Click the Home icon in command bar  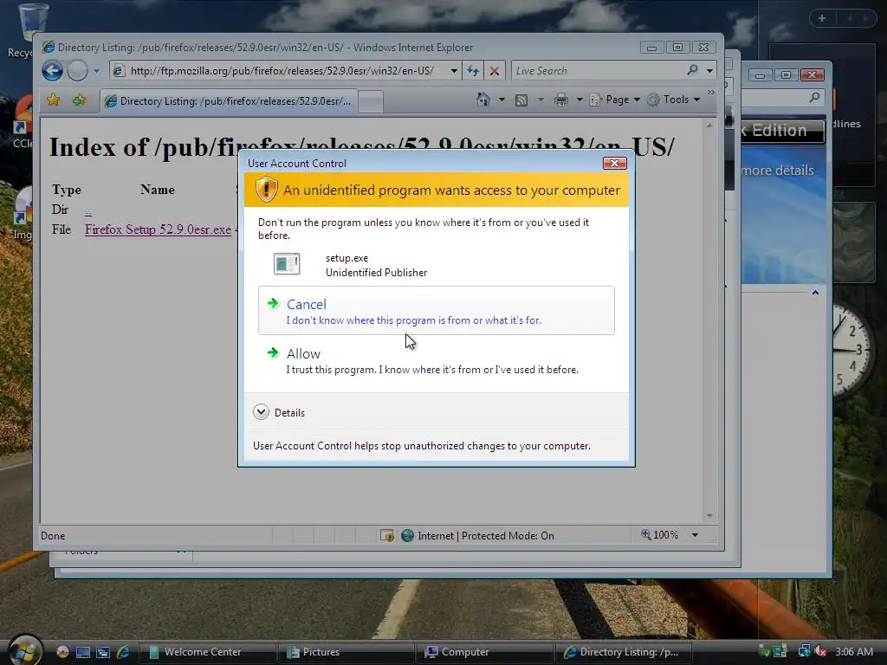[483, 100]
